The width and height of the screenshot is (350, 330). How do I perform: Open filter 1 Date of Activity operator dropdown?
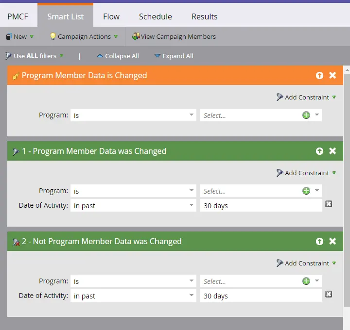(133, 205)
